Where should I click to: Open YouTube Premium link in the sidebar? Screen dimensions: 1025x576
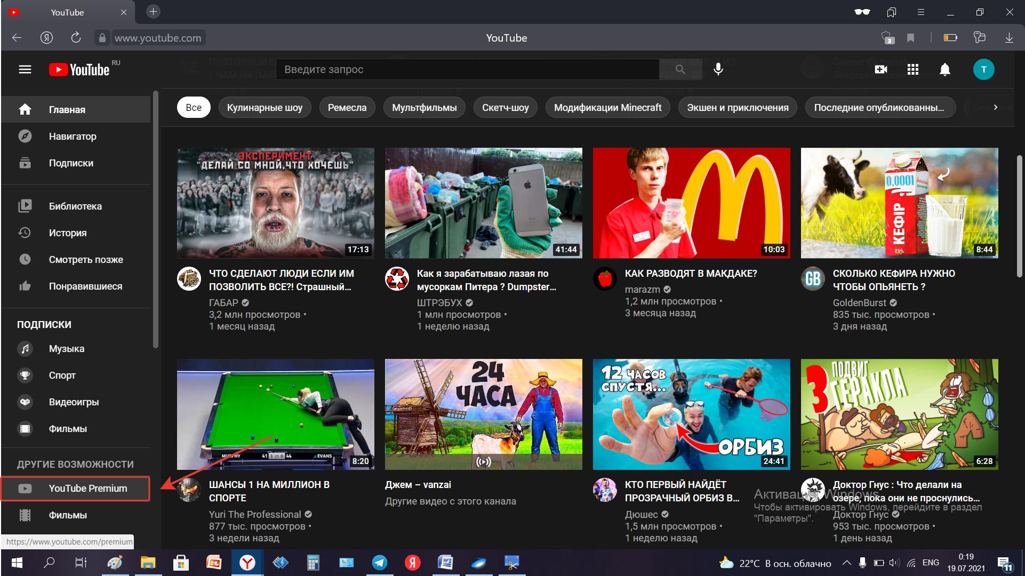87,489
